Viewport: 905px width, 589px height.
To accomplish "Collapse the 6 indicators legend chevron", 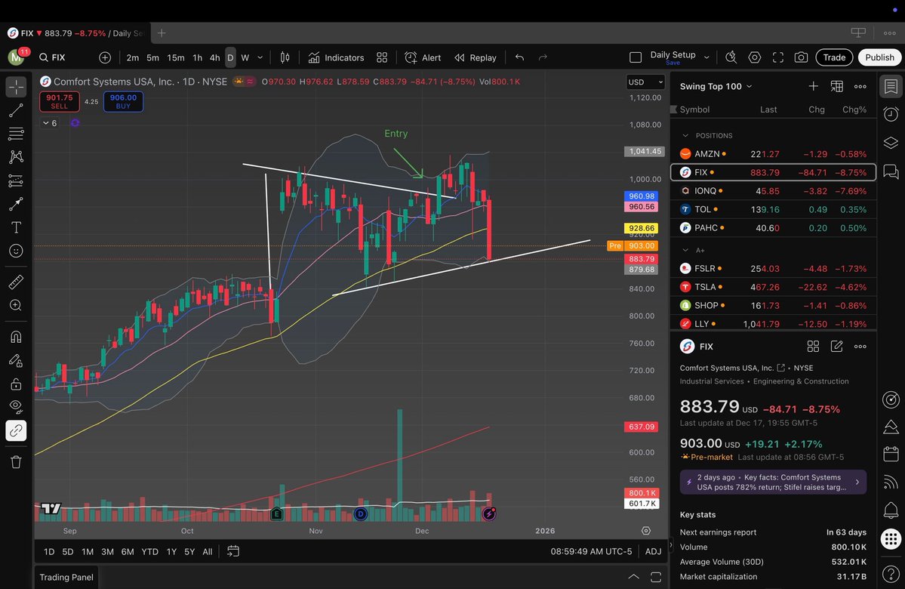I will click(45, 123).
